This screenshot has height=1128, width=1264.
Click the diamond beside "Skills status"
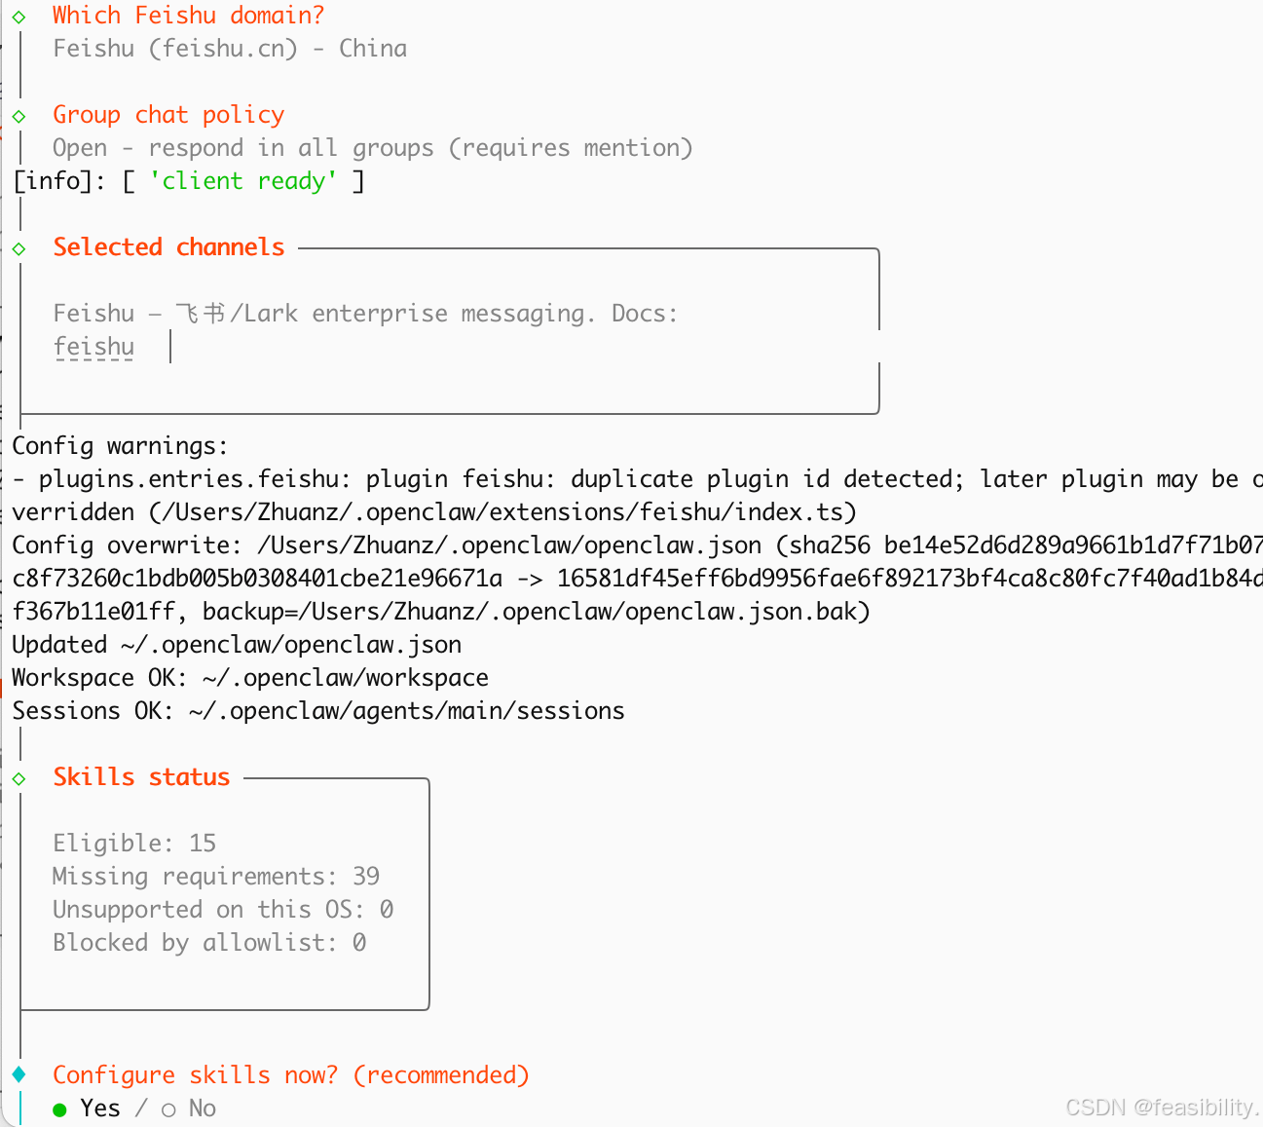19,778
